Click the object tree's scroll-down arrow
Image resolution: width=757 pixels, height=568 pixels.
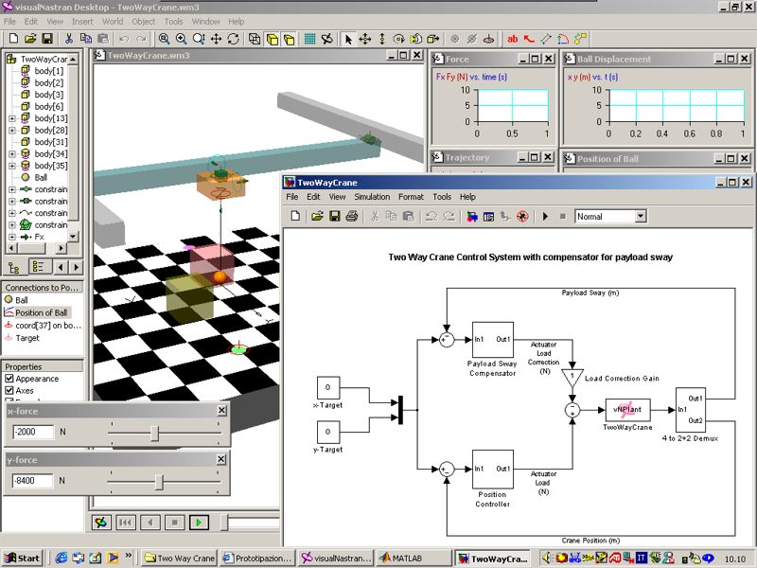pyautogui.click(x=73, y=237)
